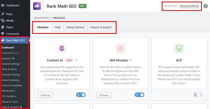Open the Help tab
The width and height of the screenshot is (210, 109).
tap(57, 27)
